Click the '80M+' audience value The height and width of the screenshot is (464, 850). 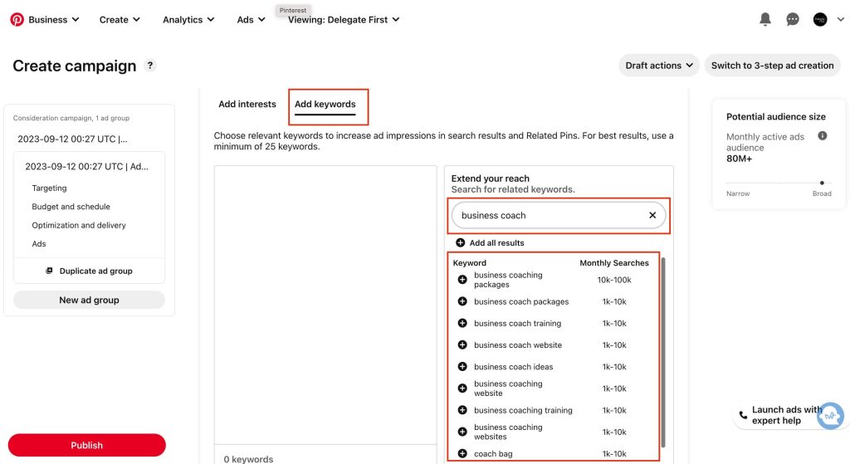click(739, 159)
